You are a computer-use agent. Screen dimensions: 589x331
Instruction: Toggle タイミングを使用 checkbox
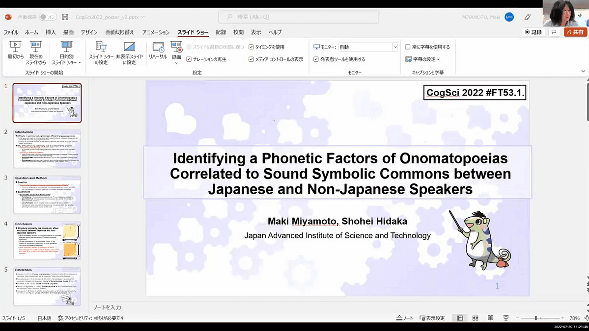252,47
